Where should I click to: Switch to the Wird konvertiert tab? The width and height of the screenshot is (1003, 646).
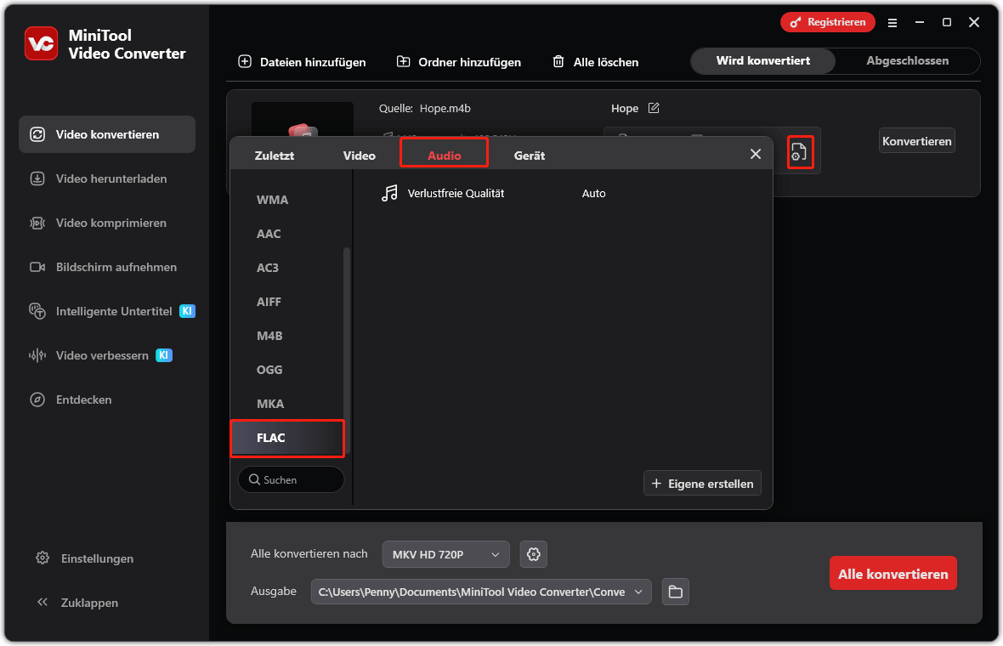point(763,60)
